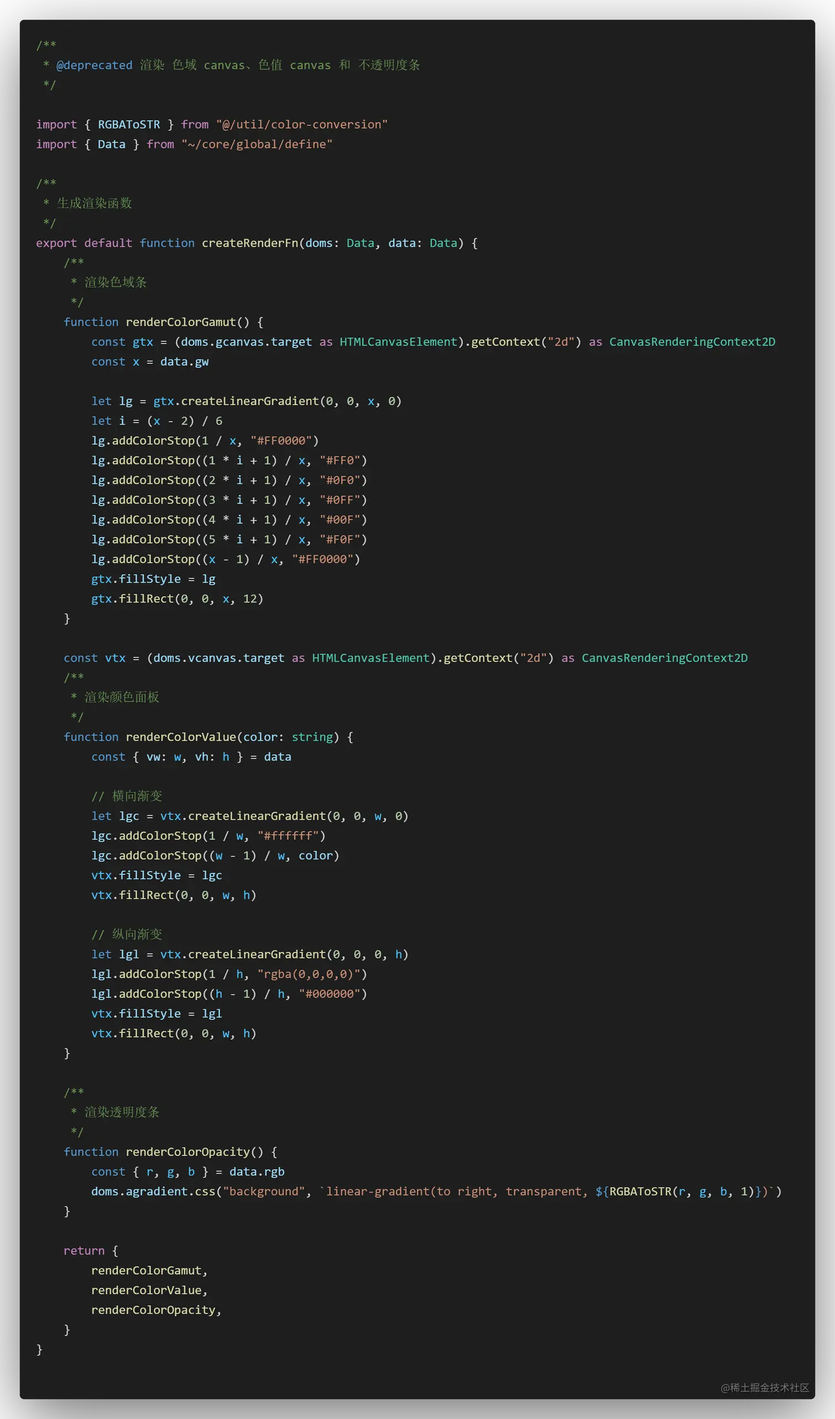Click the "#000000" color string
Image resolution: width=835 pixels, height=1419 pixels.
(329, 994)
